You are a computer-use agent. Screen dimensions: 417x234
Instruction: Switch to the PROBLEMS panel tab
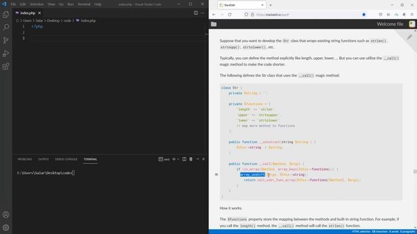point(25,159)
